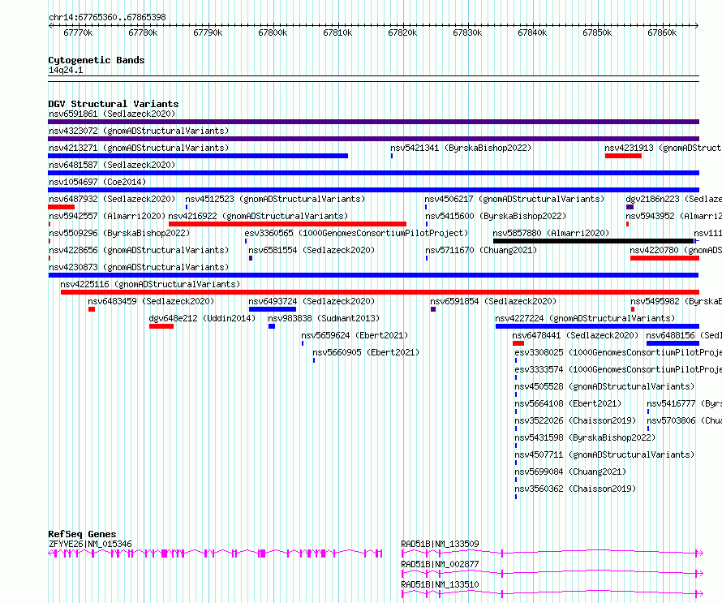Click the Cytogenetic Bands track title
722x603 pixels.
click(97, 60)
